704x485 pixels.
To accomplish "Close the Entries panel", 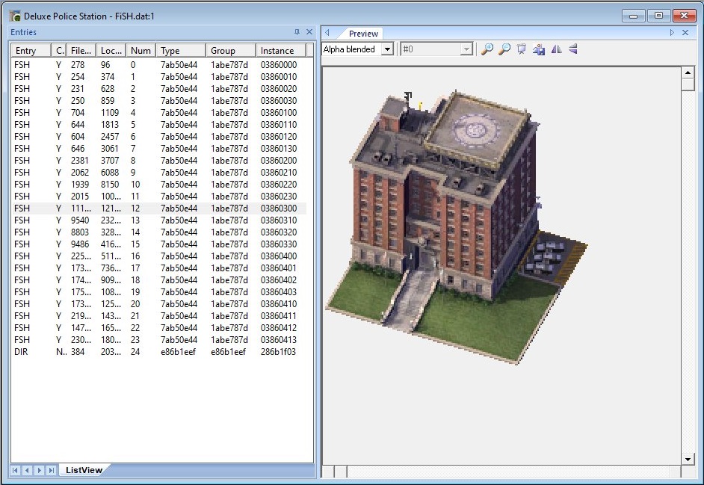I will tap(309, 32).
